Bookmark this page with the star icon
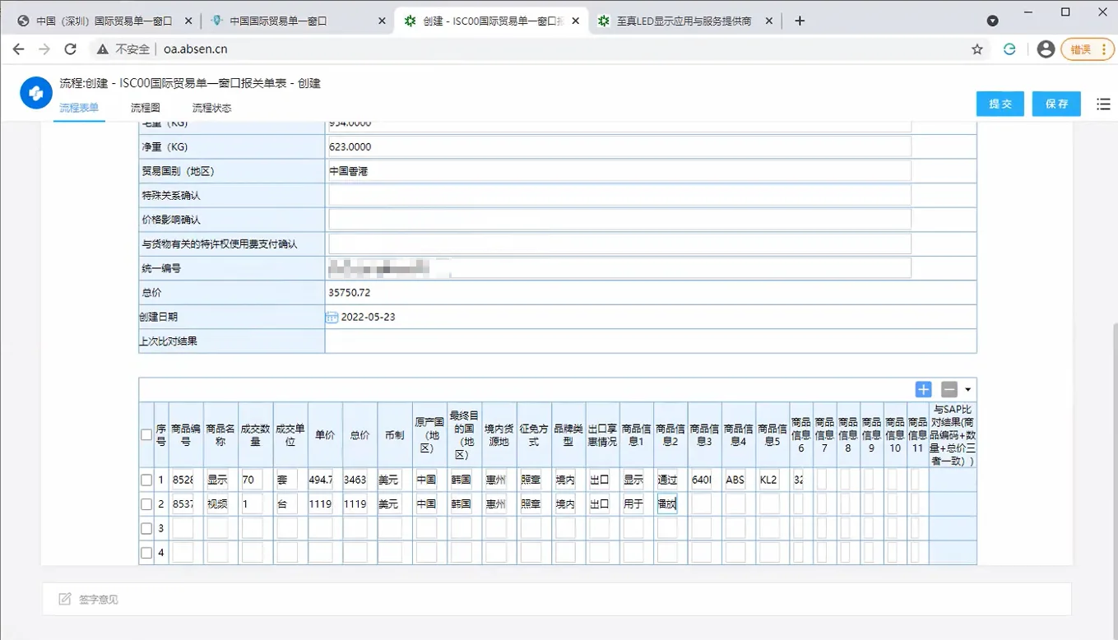The width and height of the screenshot is (1118, 640). (977, 49)
